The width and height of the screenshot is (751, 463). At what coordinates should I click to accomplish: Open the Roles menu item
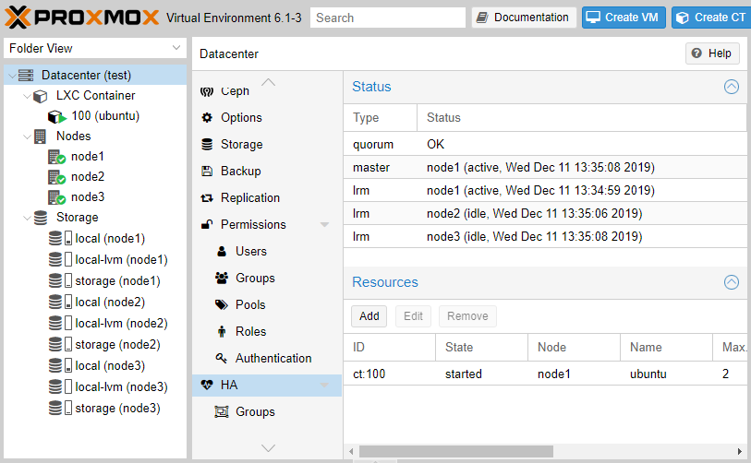tap(250, 332)
